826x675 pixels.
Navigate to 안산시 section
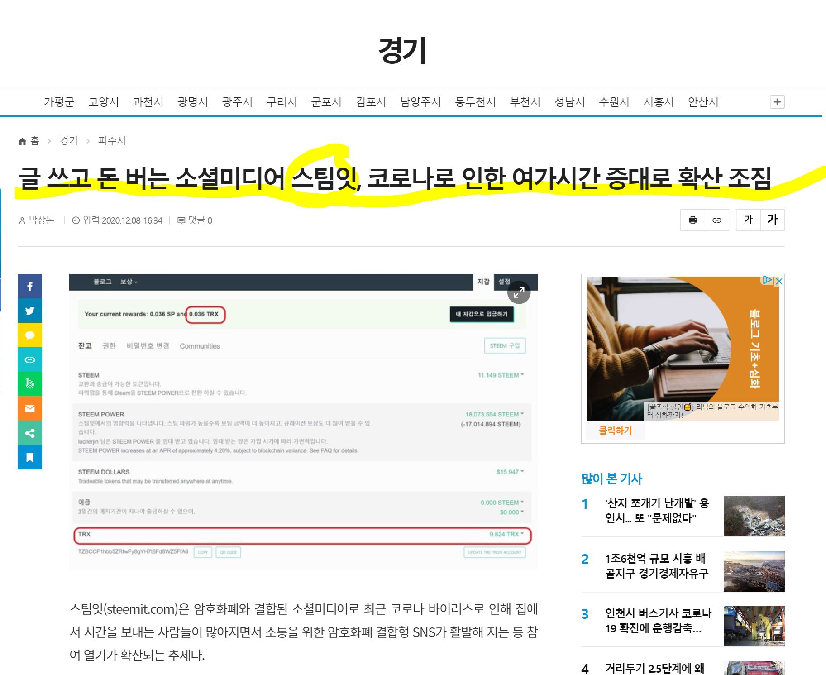coord(703,102)
